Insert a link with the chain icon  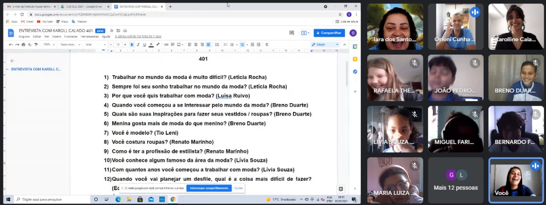coord(166,44)
